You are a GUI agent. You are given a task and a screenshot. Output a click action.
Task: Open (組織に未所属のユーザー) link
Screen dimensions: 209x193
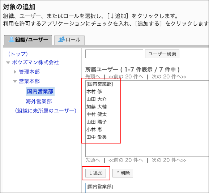tap(46, 111)
